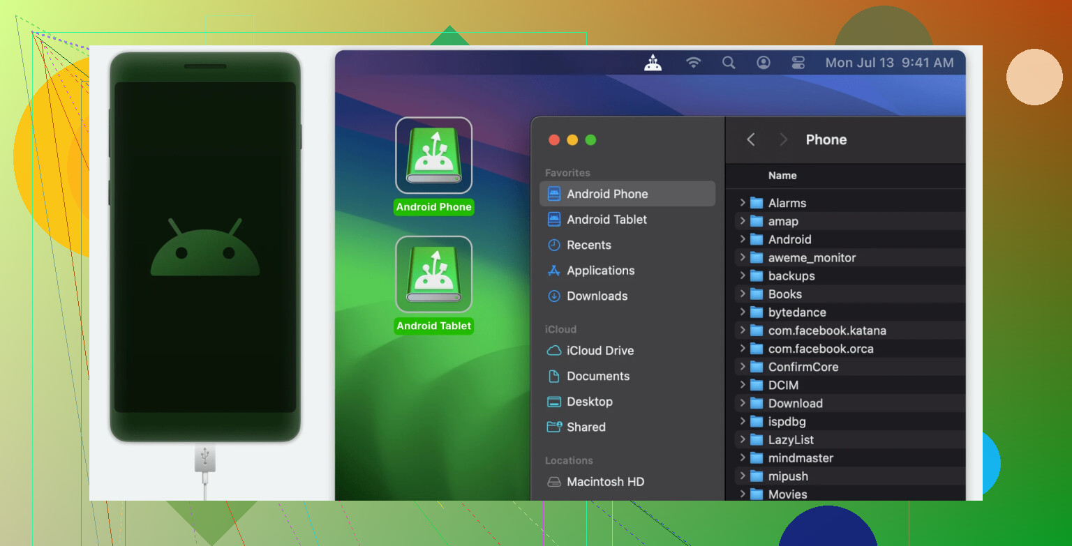
Task: Click the date and time in menu bar
Action: pos(889,63)
